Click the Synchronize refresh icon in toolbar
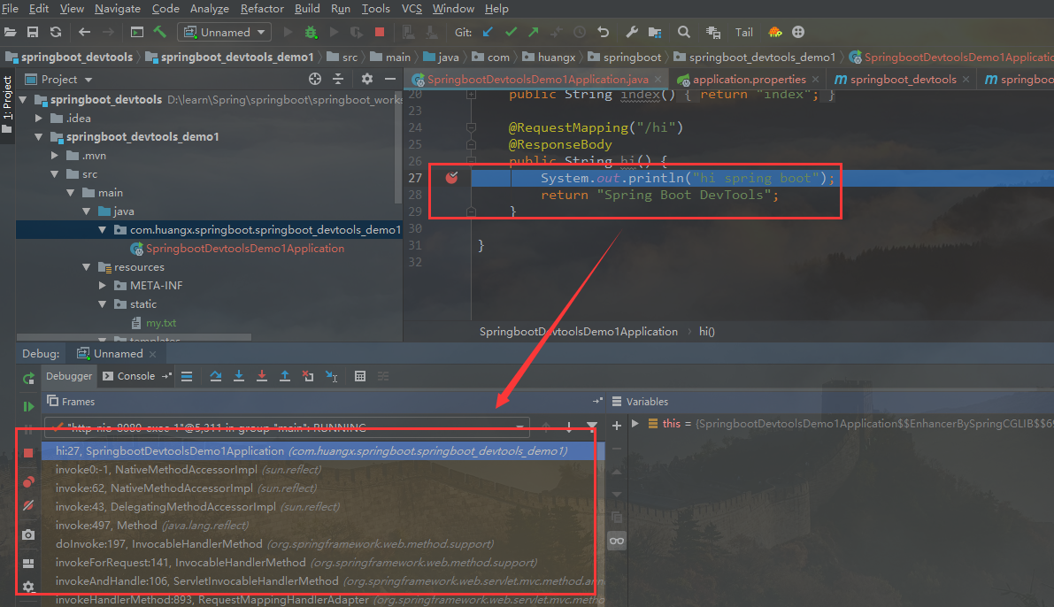This screenshot has width=1054, height=607. (x=56, y=32)
